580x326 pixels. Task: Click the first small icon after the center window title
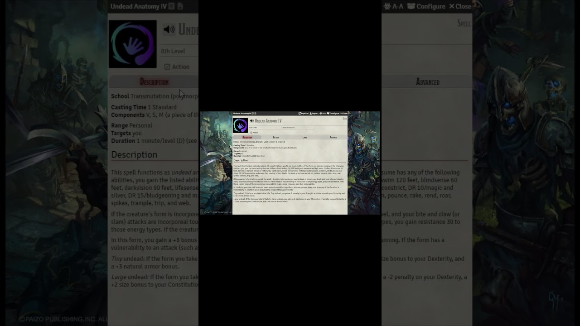(x=252, y=114)
